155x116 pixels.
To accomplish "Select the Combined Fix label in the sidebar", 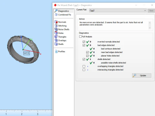I will (65, 15).
